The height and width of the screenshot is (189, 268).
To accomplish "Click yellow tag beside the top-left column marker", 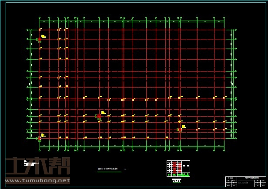I will [43, 36].
